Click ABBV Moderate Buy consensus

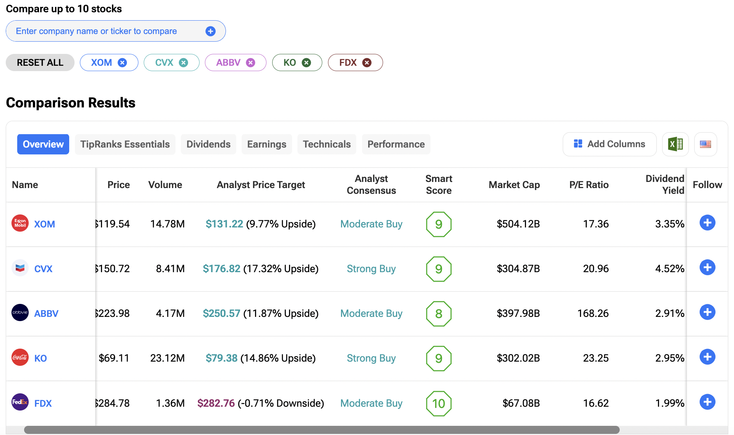[x=371, y=313]
